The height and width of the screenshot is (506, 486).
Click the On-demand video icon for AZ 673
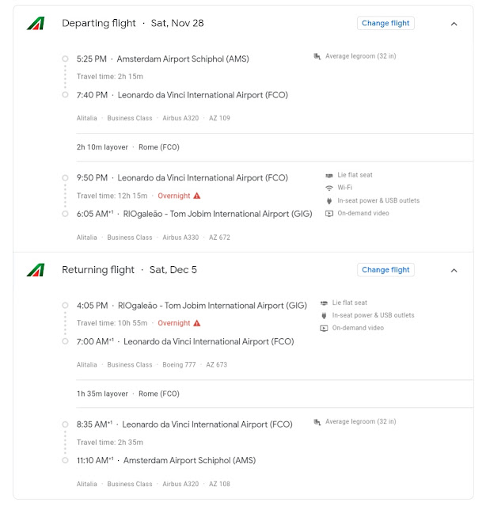(x=324, y=328)
